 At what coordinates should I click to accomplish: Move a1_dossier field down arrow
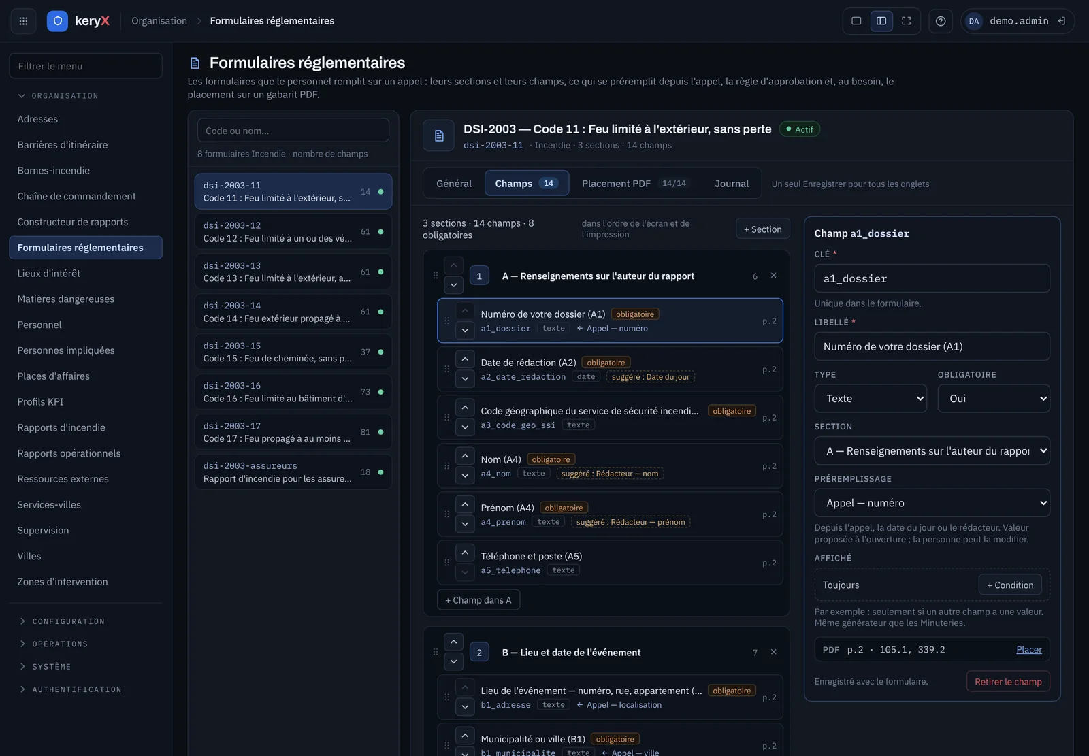coord(465,330)
